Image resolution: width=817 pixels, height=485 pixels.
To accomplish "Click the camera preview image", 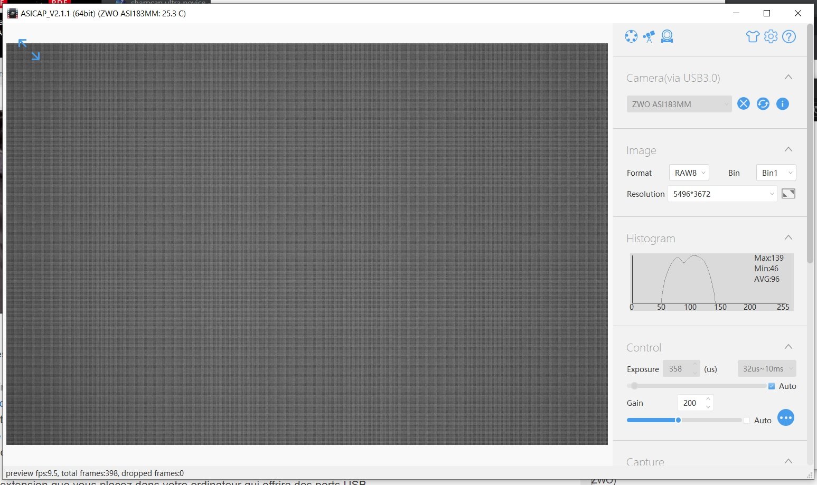I will (x=307, y=244).
